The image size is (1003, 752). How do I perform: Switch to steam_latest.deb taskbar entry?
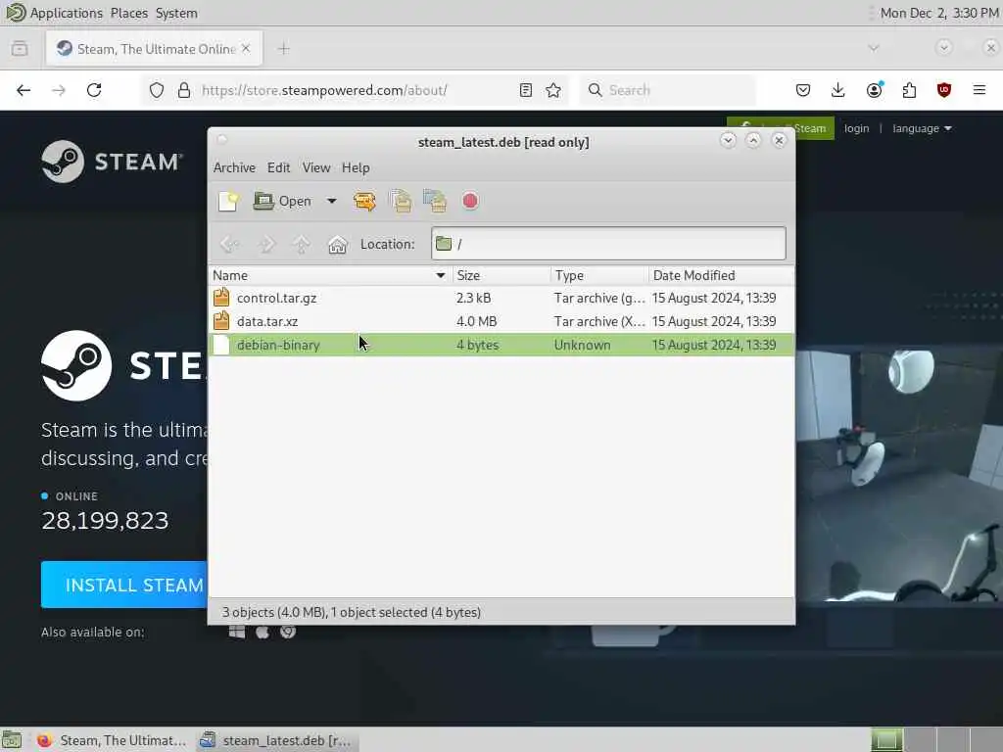click(x=277, y=740)
